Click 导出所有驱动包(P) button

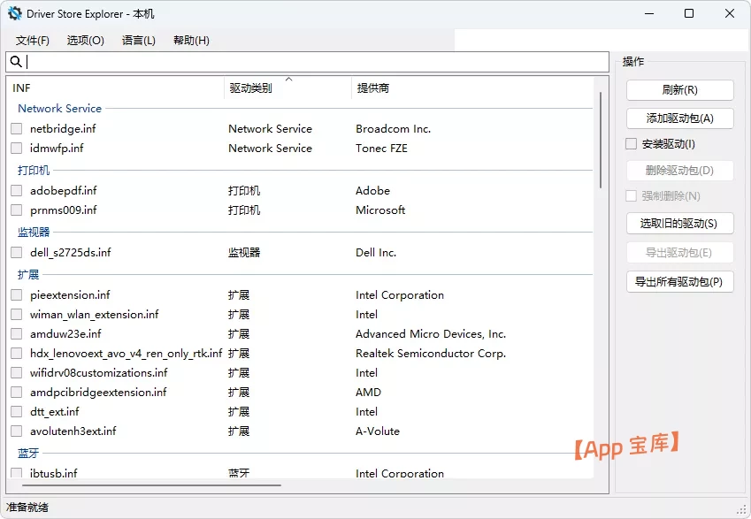(x=679, y=282)
